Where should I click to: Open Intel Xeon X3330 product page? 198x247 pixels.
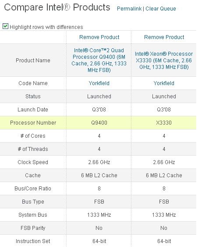164,61
